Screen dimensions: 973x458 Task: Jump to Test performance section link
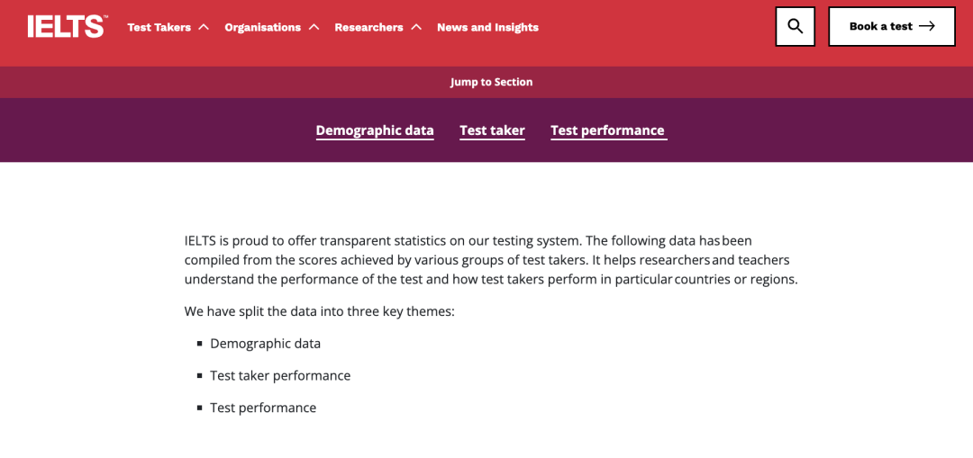607,130
